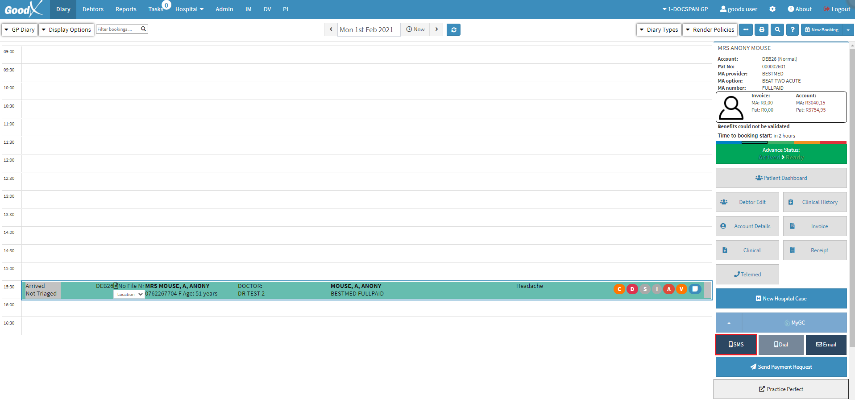Viewport: 855px width, 400px height.
Task: Expand the New Booking dropdown arrow
Action: pyautogui.click(x=848, y=29)
